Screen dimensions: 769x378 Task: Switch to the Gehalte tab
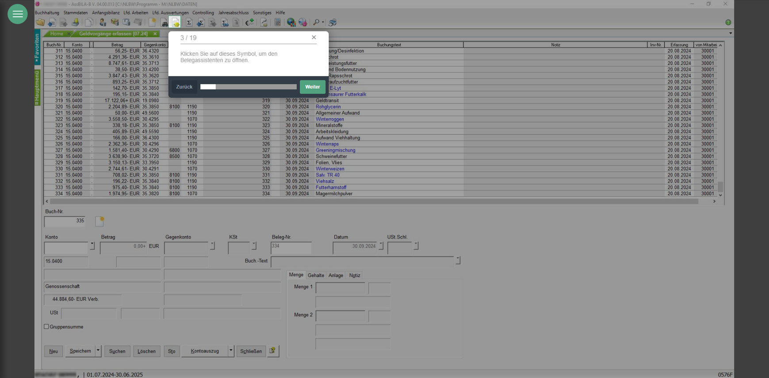pyautogui.click(x=316, y=275)
